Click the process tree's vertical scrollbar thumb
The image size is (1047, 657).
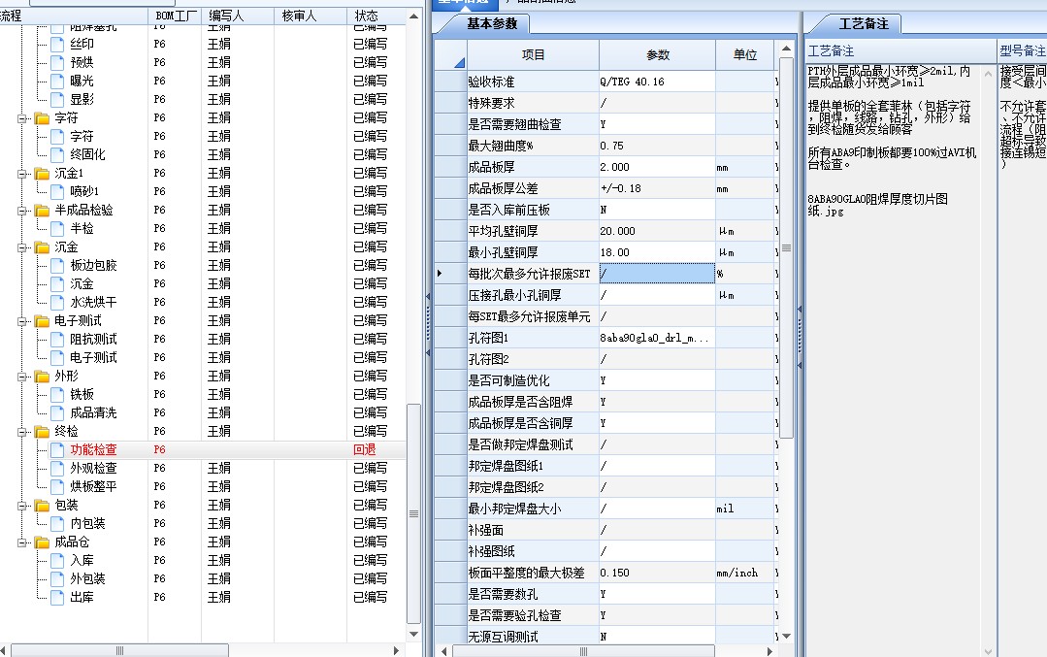pyautogui.click(x=413, y=513)
